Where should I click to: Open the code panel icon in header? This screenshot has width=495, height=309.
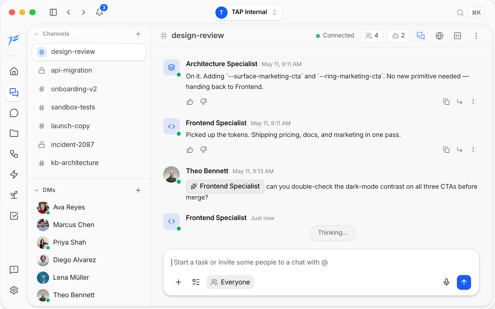click(458, 36)
